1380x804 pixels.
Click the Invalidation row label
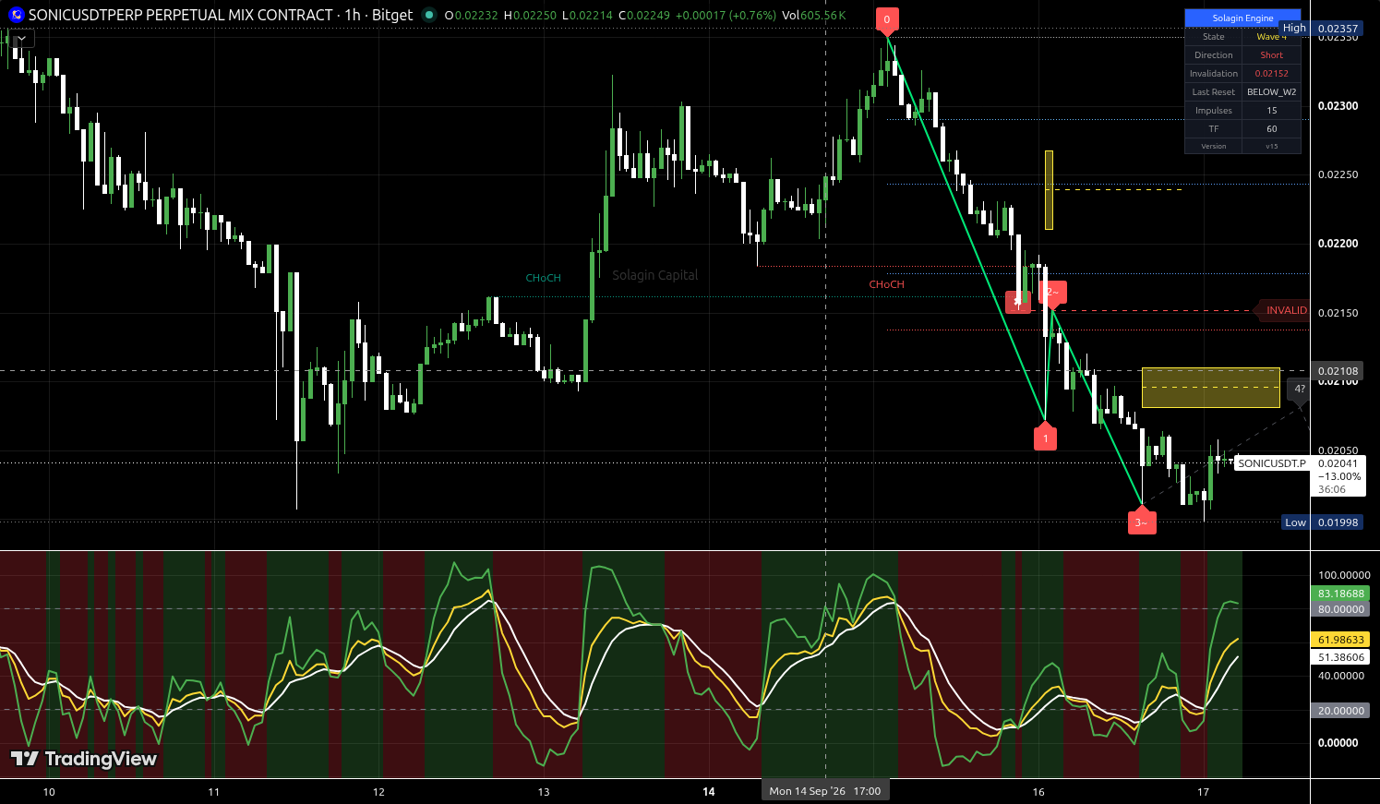tap(1213, 74)
